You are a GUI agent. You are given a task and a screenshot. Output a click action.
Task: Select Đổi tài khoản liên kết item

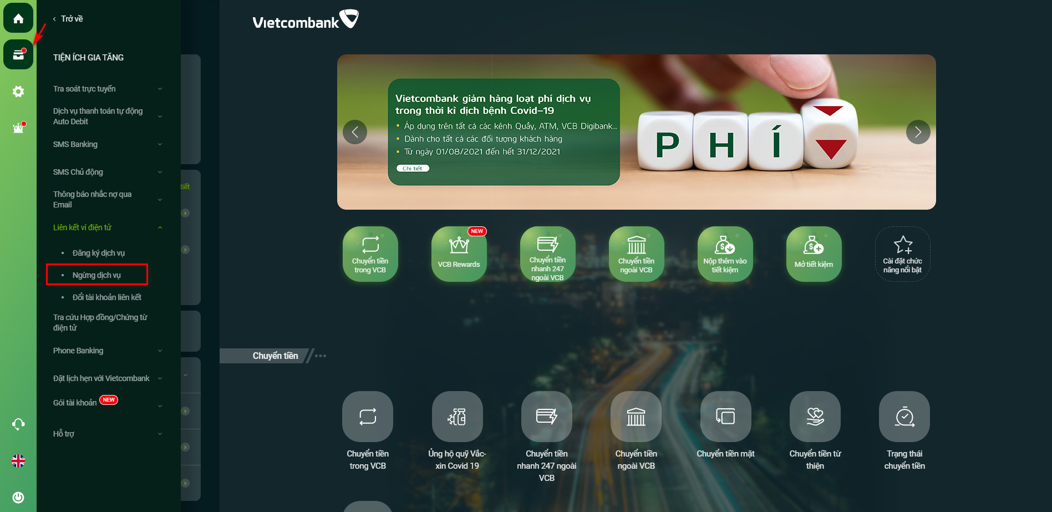click(107, 297)
